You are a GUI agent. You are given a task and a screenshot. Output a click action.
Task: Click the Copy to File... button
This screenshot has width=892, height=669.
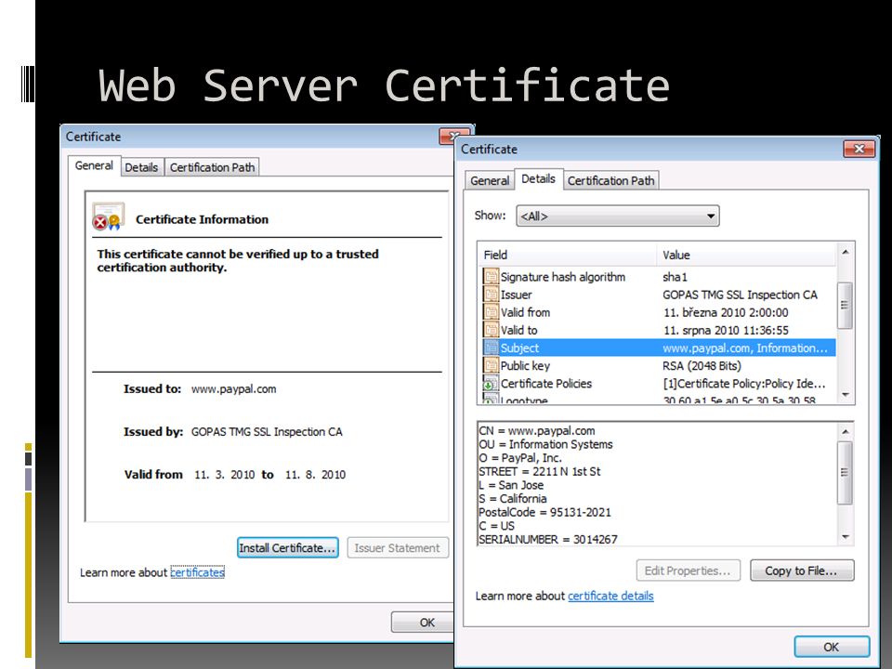click(802, 571)
